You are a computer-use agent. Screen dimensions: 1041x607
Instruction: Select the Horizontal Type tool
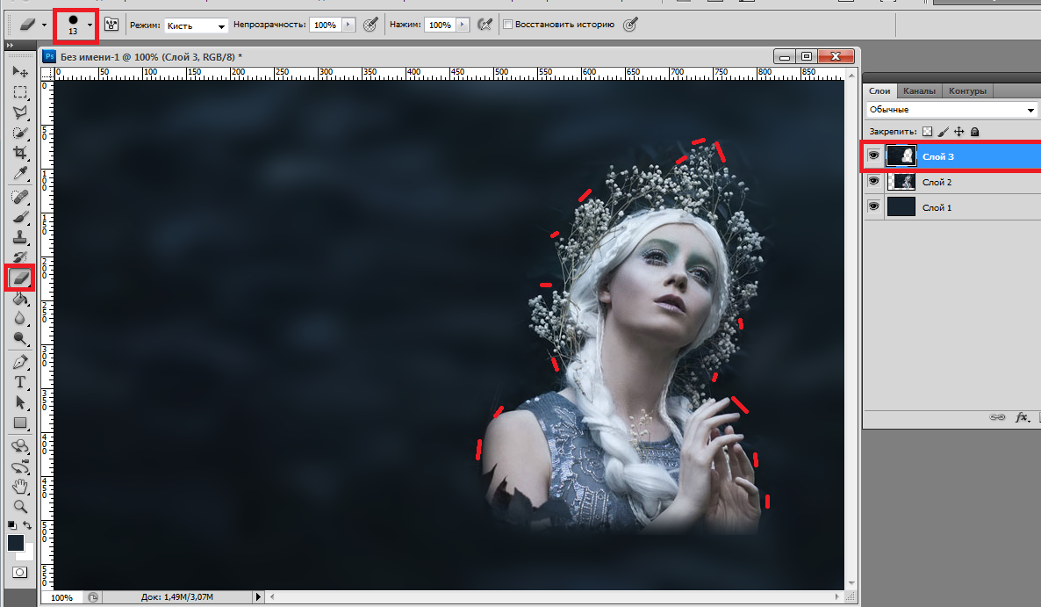(20, 382)
